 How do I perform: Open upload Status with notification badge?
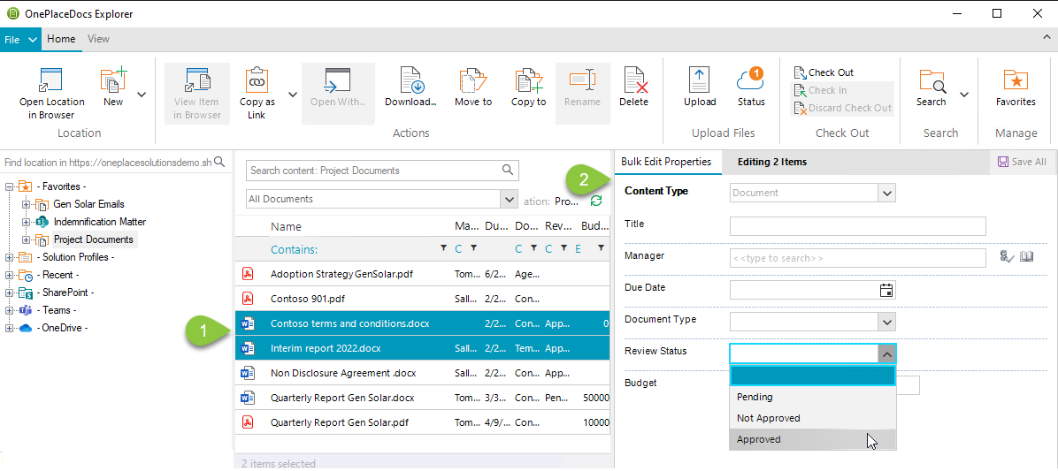tap(751, 81)
